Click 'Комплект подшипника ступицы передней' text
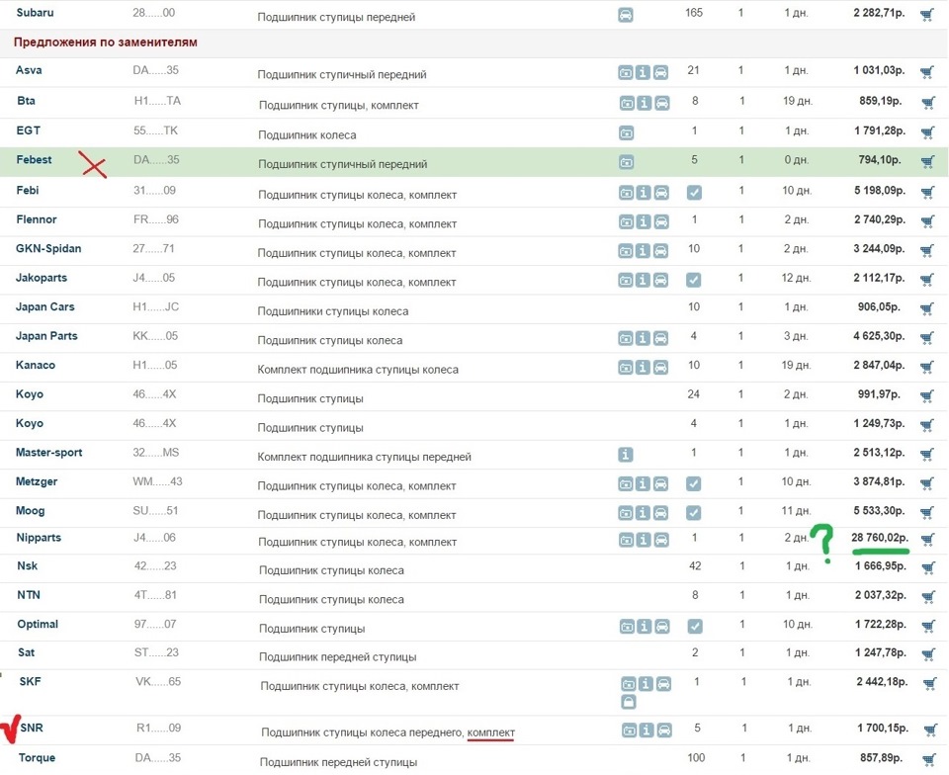The width and height of the screenshot is (949, 775). pyautogui.click(x=365, y=457)
